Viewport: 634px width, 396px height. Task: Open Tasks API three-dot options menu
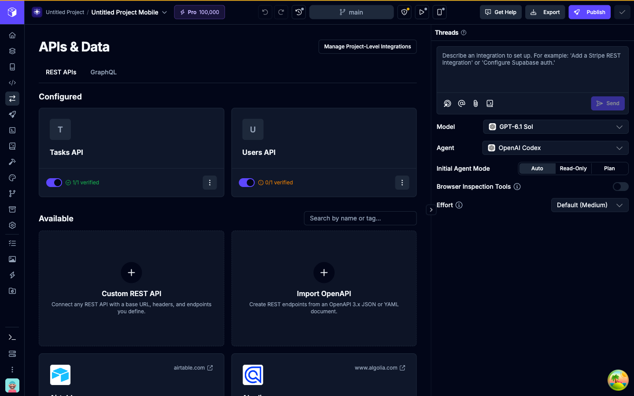(x=210, y=183)
